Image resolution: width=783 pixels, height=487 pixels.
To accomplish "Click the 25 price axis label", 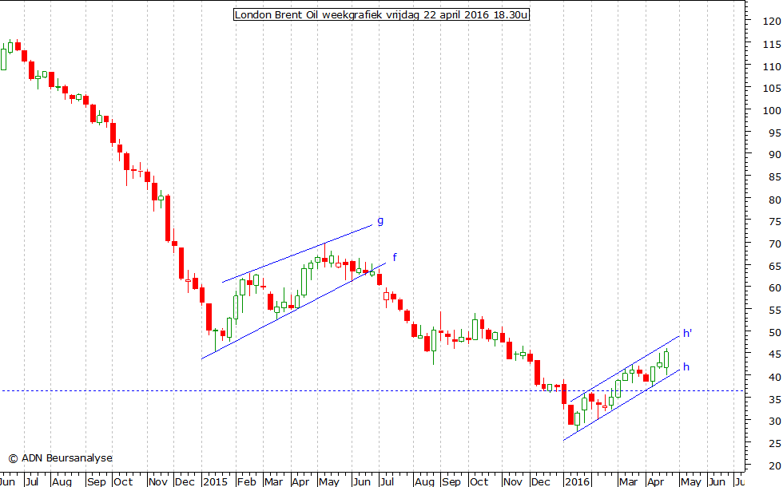I will click(774, 443).
